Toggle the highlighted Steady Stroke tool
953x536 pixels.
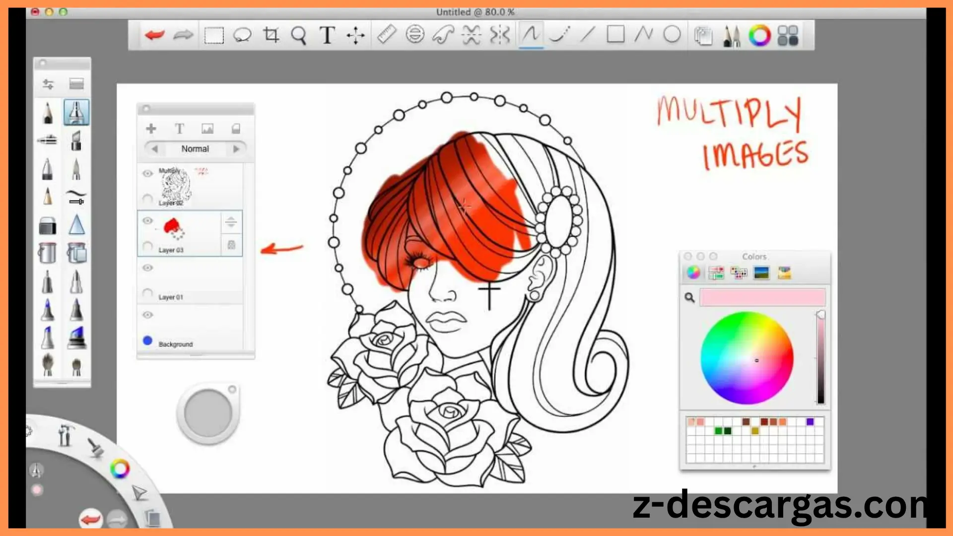(x=531, y=35)
